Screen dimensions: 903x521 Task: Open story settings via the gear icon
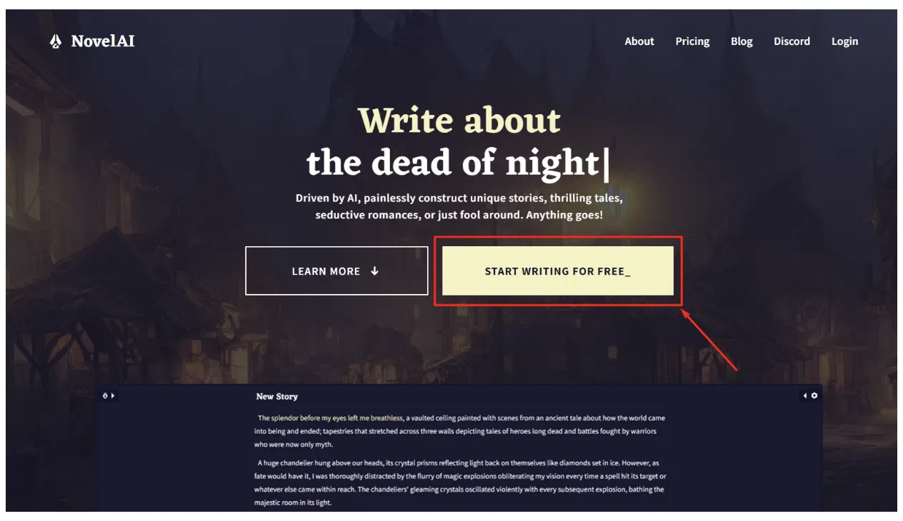[x=814, y=395]
